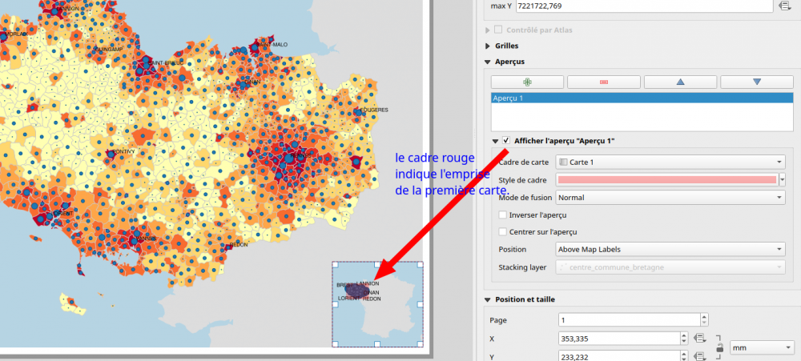Add a new overview with the plus button

click(x=526, y=82)
